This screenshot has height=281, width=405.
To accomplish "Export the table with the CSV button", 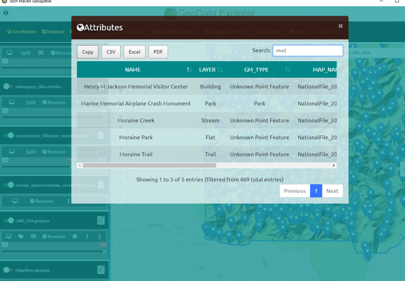I will [111, 52].
